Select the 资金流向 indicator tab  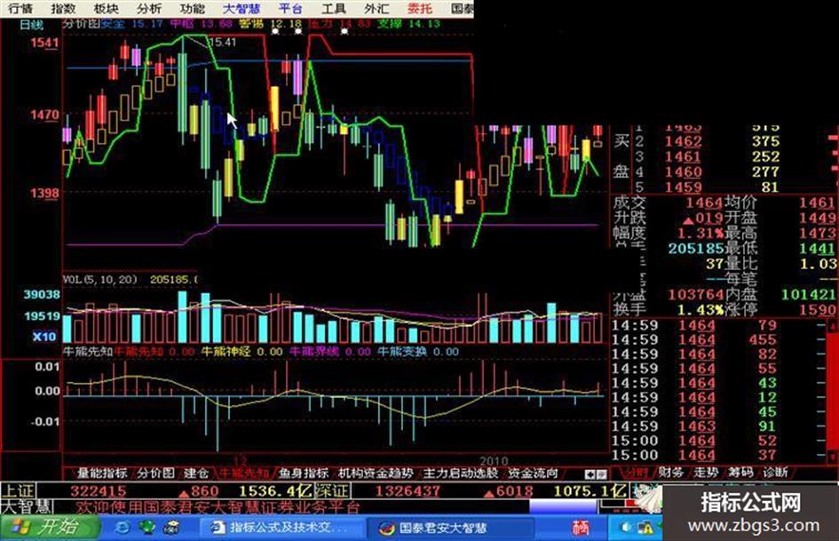tap(533, 473)
